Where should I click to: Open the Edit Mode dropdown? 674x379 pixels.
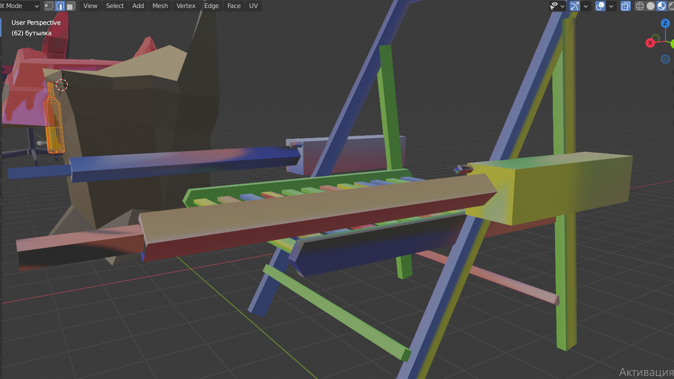click(20, 6)
